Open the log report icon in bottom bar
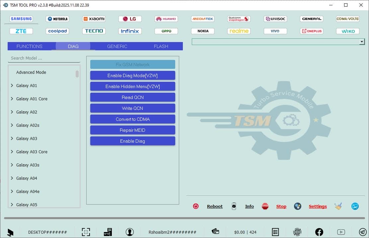 coord(275,232)
